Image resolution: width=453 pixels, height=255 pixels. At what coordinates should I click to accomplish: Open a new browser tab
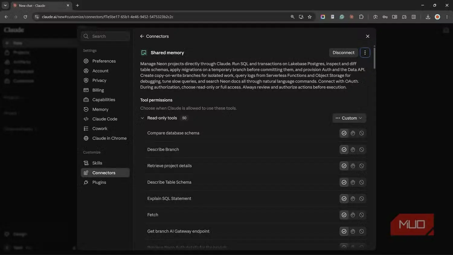78,5
